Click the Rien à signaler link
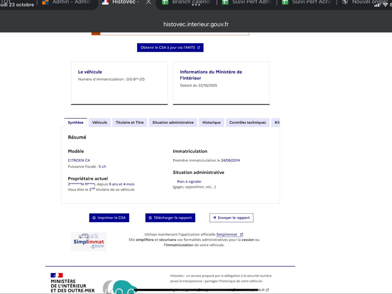 click(x=189, y=181)
